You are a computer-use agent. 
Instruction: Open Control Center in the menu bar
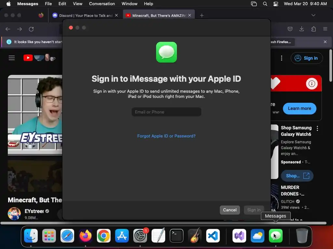pos(276,4)
